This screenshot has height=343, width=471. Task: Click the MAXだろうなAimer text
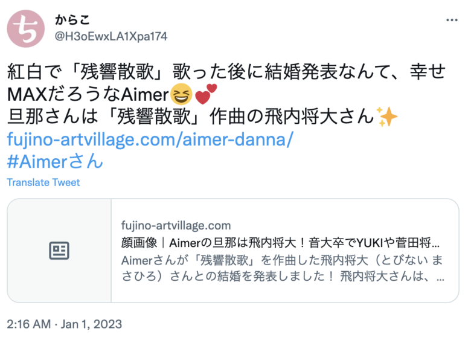pos(88,94)
